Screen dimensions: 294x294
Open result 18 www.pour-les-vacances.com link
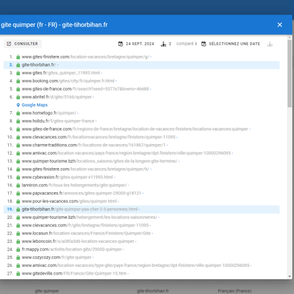pyautogui.click(x=69, y=202)
